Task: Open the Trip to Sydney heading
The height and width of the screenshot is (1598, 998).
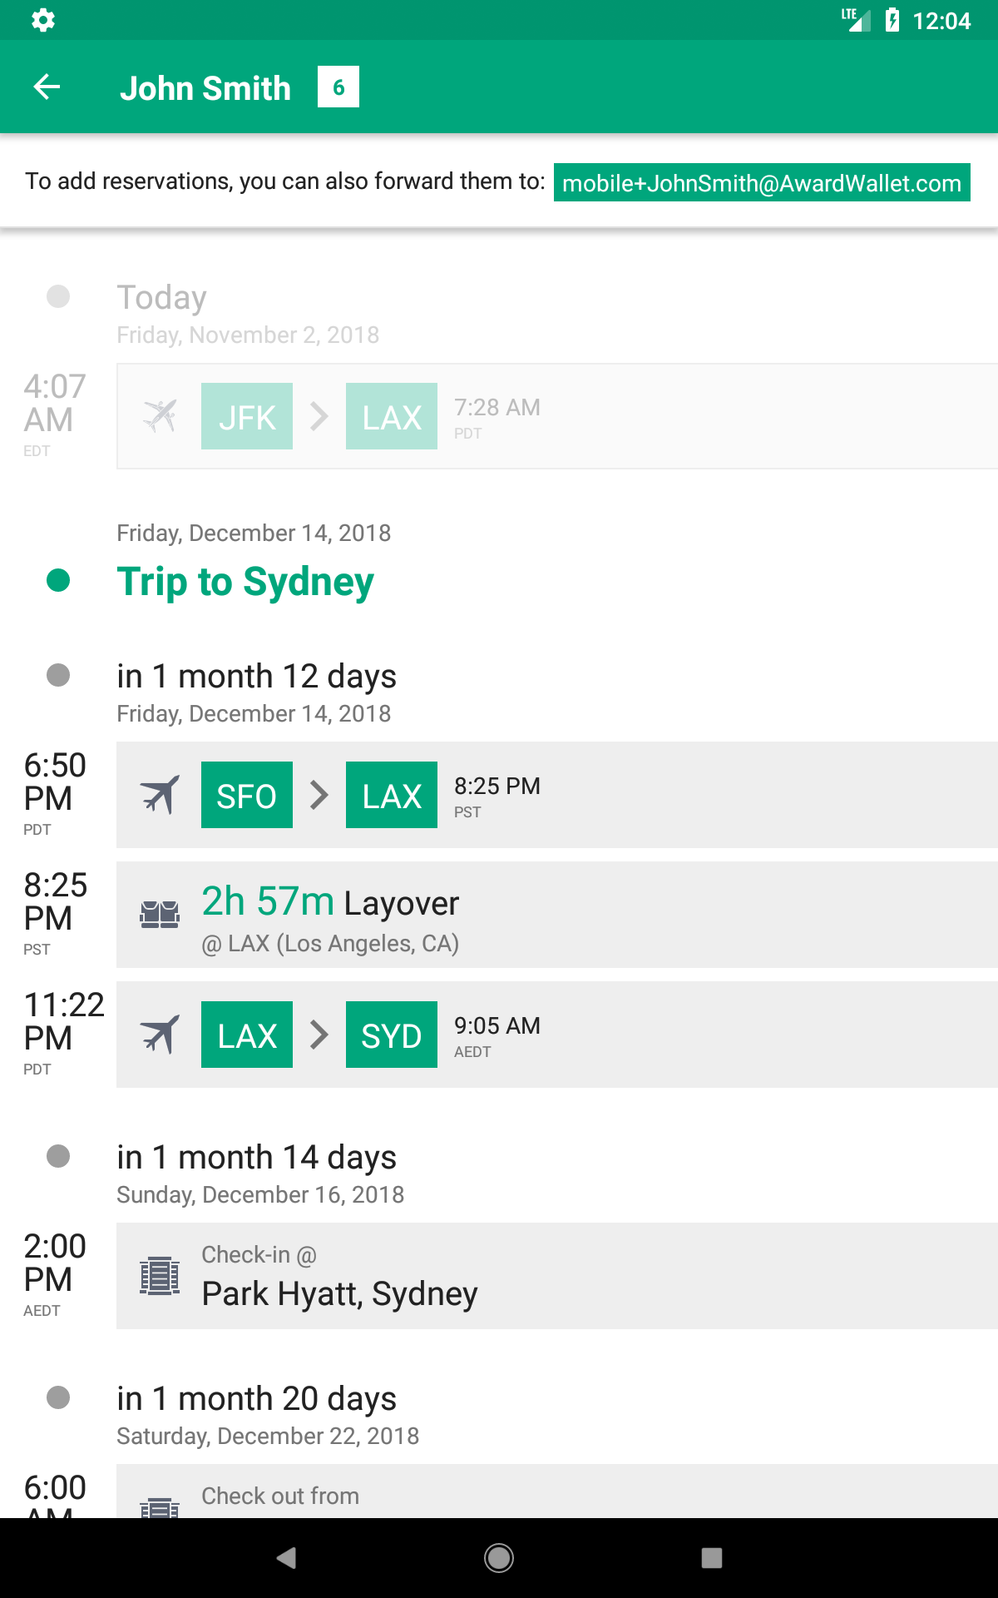Action: pyautogui.click(x=245, y=581)
